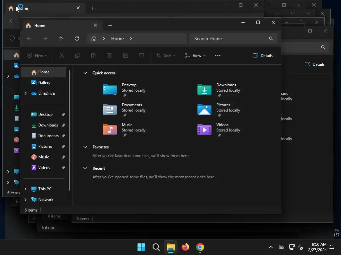Screen dimensions: 341x255
Task: Open taskbar Search
Action: pos(156,247)
